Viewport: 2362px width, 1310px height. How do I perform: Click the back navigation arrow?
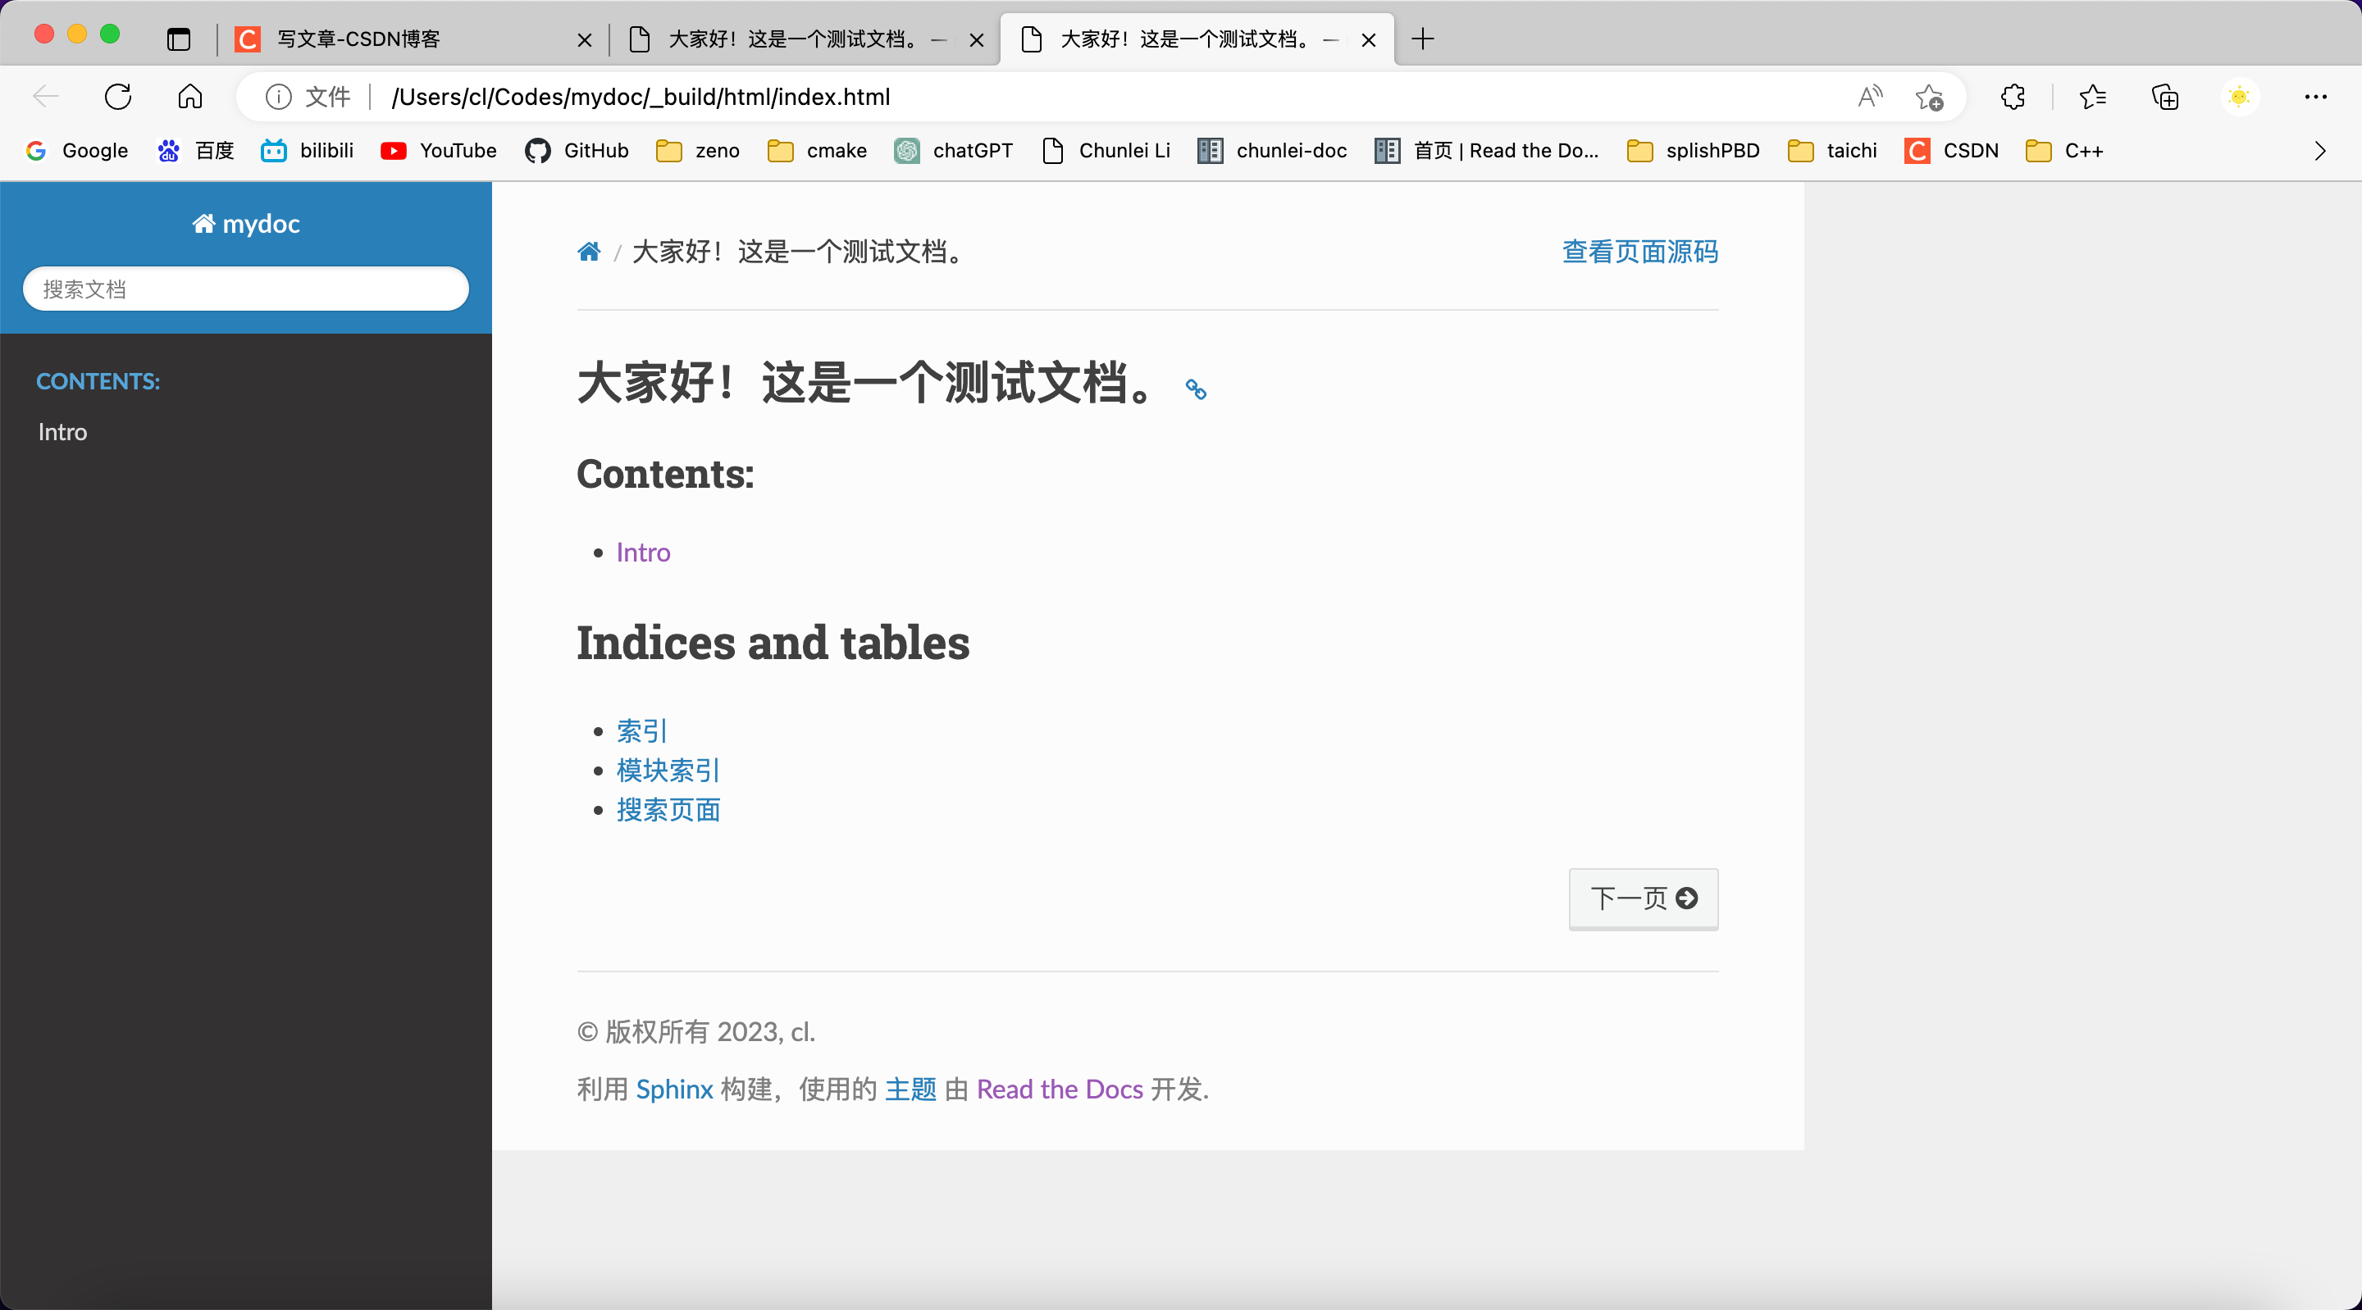(x=45, y=98)
